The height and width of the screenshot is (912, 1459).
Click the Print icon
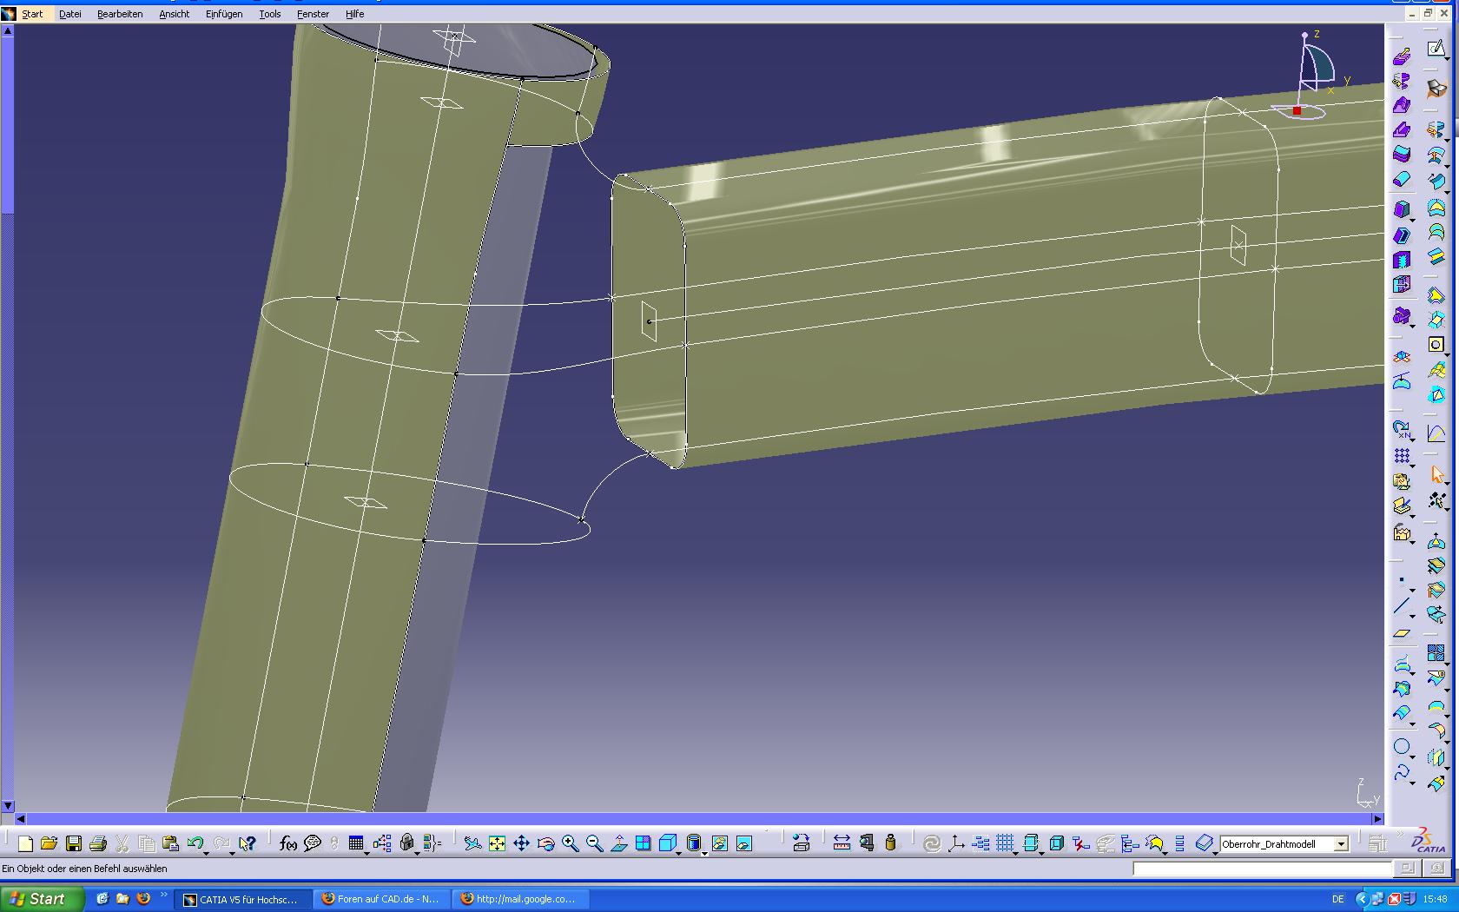click(x=98, y=843)
